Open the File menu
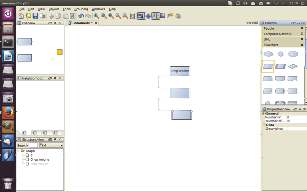Image resolution: width=307 pixels, height=192 pixels. pos(22,9)
